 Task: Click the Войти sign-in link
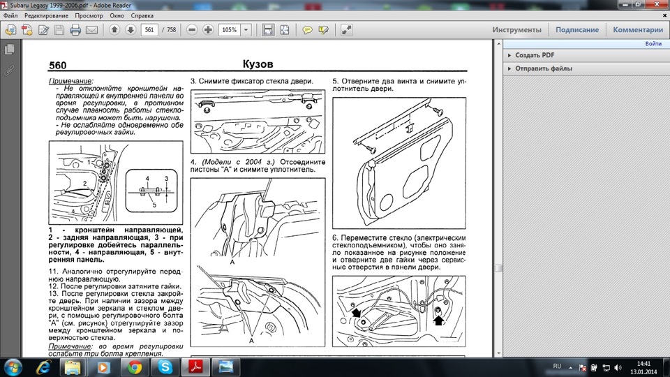pos(653,43)
